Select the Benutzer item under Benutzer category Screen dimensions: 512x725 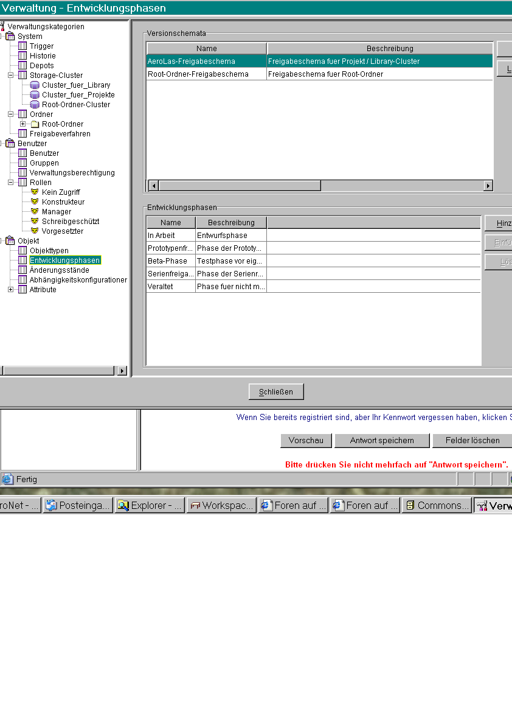[44, 153]
